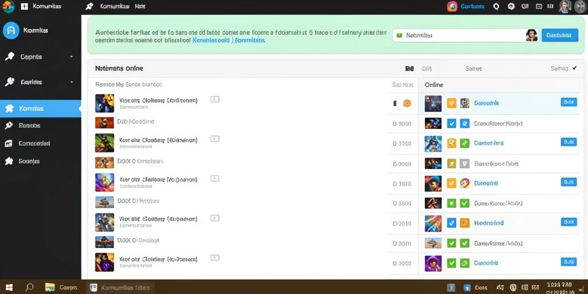Click the Online column header
The image size is (588, 294).
pos(434,85)
